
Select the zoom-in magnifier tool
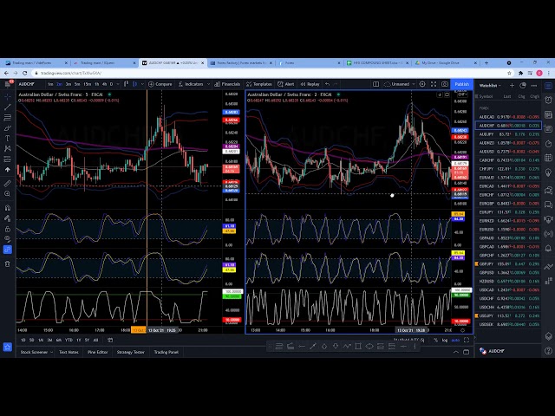pyautogui.click(x=8, y=194)
